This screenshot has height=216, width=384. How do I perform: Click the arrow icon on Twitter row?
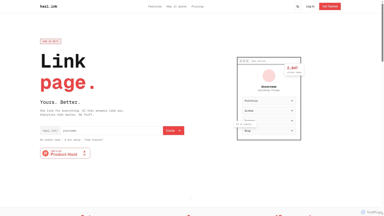click(292, 121)
